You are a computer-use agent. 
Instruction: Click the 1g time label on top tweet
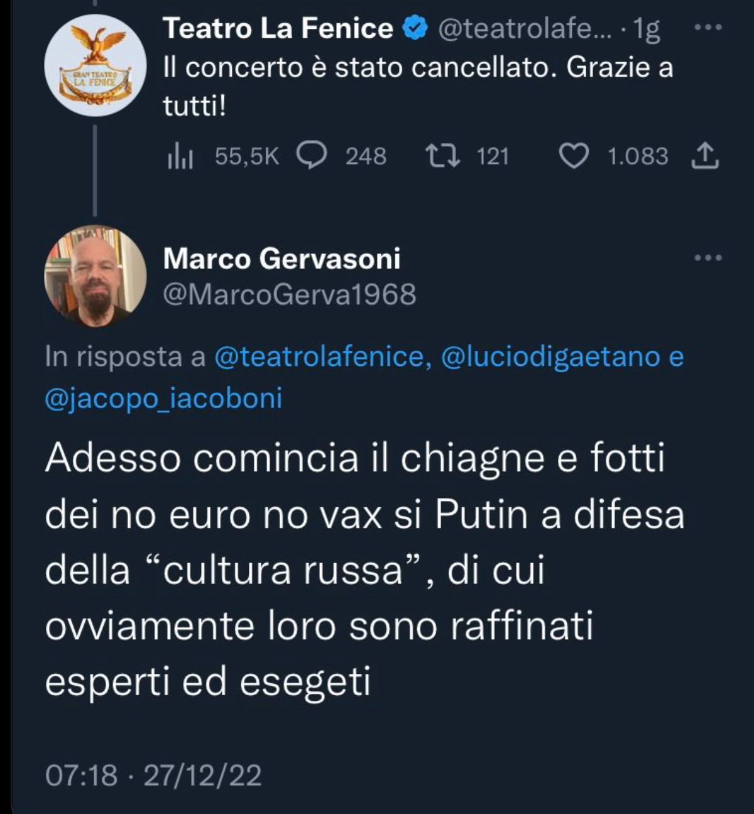click(647, 29)
